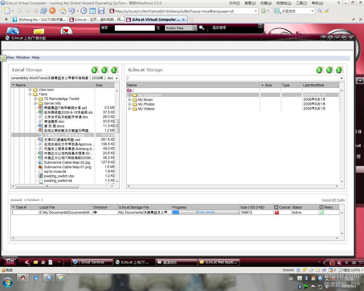The height and width of the screenshot is (291, 364).
Task: Click third green up icon in G.ho.st Storage
Action: [339, 70]
